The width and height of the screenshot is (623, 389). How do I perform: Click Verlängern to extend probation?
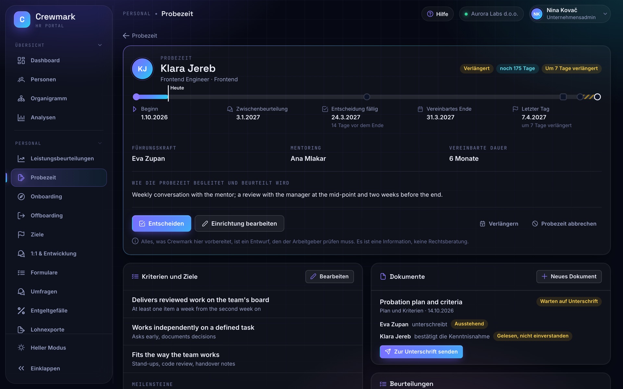coord(499,224)
